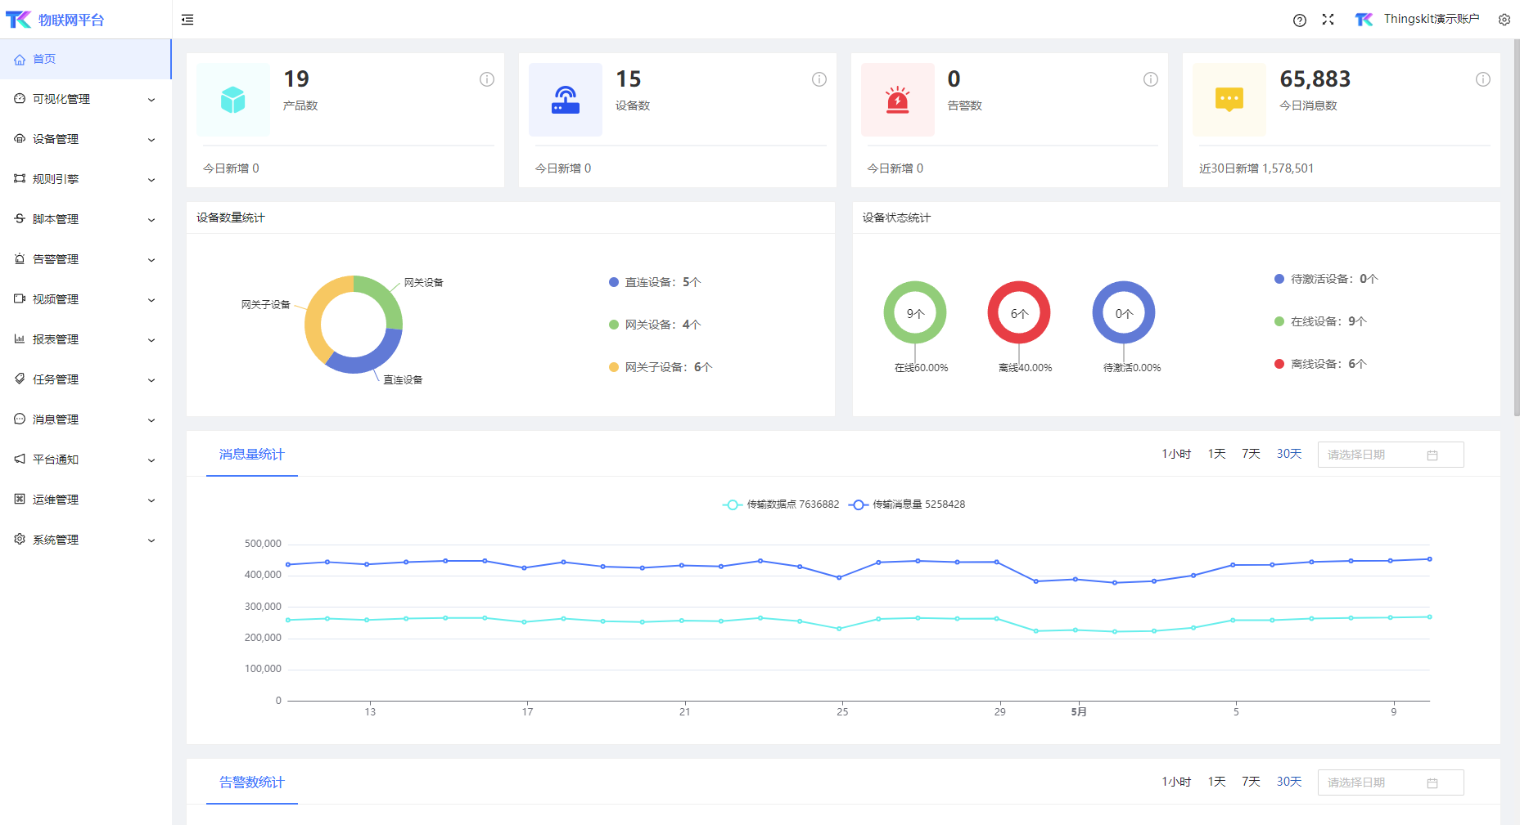
Task: Click the 首页 home icon in the sidebar
Action: point(20,60)
